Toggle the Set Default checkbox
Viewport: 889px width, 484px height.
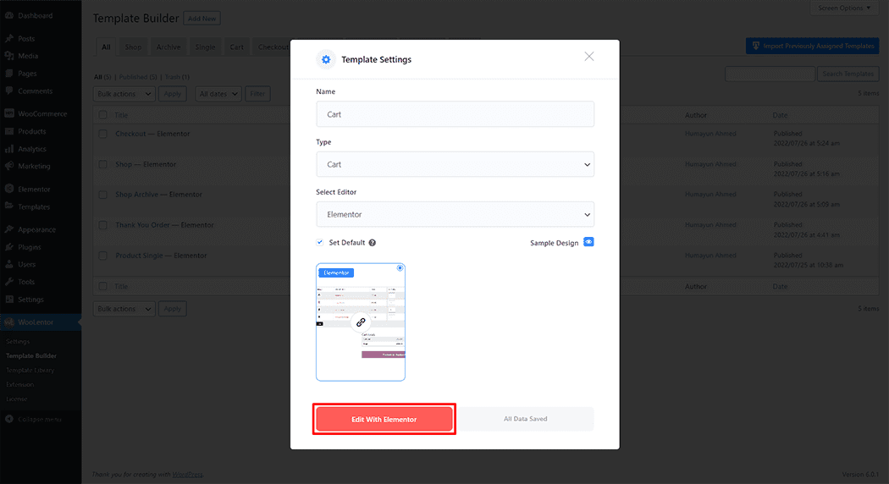tap(320, 242)
